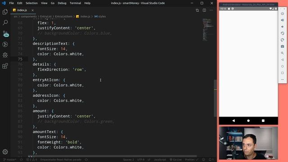This screenshot has height=162, width=288.
Task: Open the File menu
Action: click(x=11, y=3)
